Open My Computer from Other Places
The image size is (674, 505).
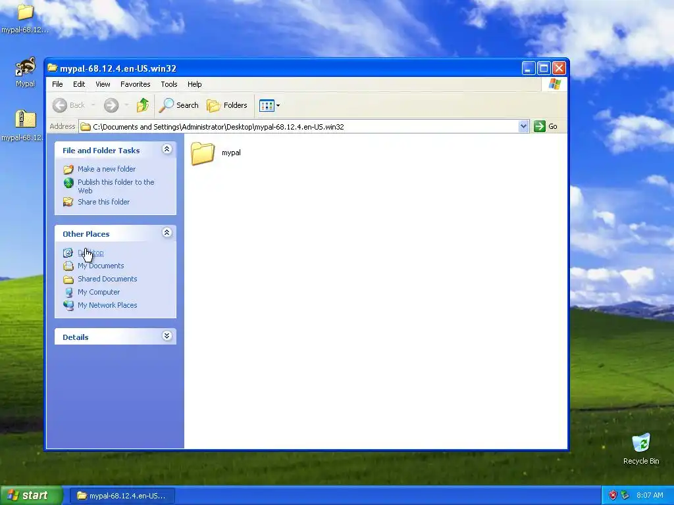(x=99, y=292)
